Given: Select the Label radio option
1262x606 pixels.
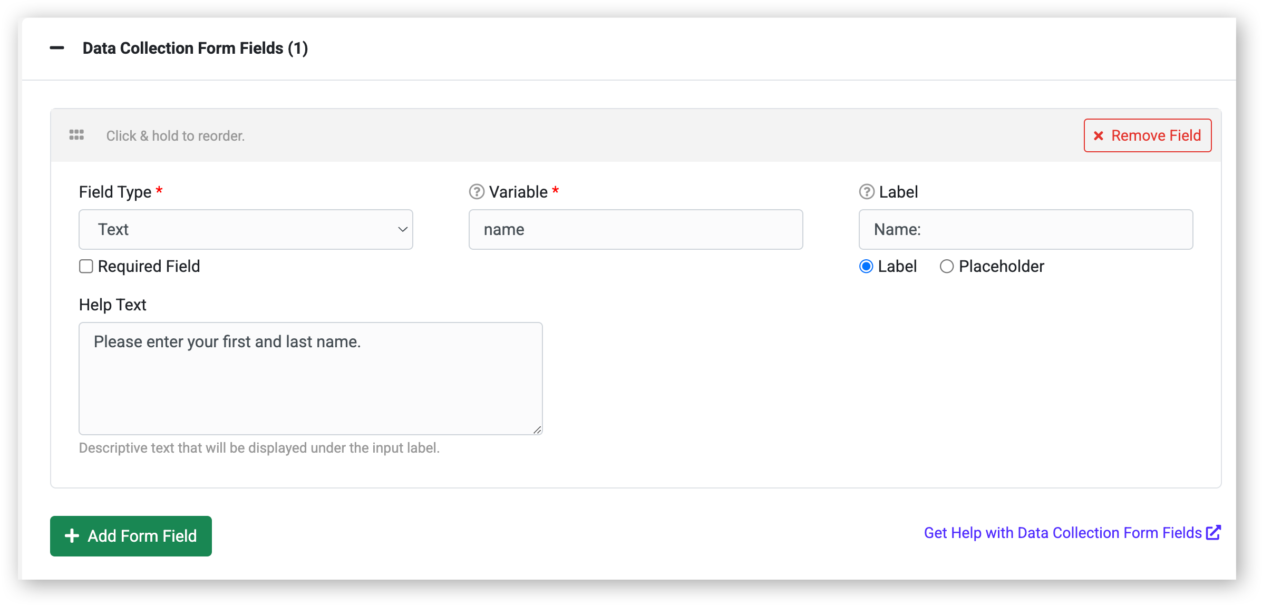Looking at the screenshot, I should click(866, 266).
